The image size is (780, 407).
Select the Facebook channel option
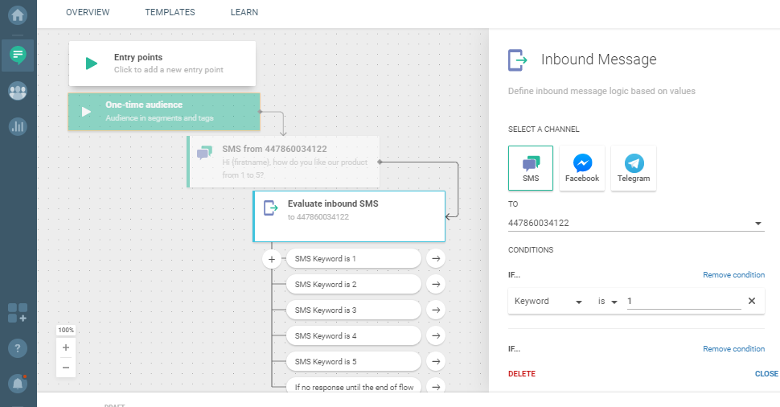point(582,168)
